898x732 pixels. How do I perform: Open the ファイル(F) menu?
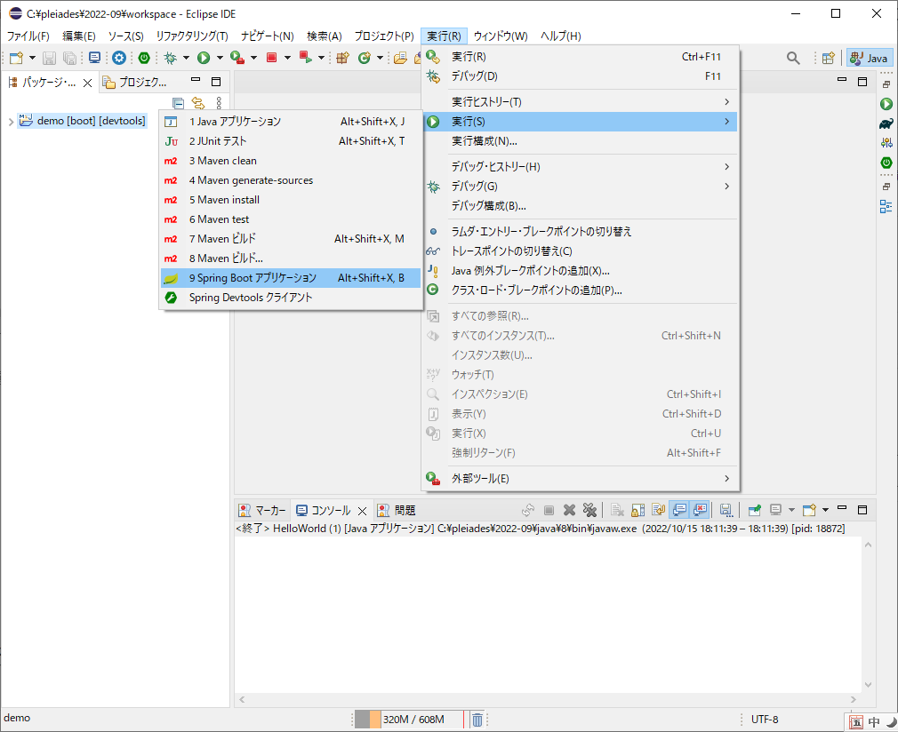(x=28, y=36)
